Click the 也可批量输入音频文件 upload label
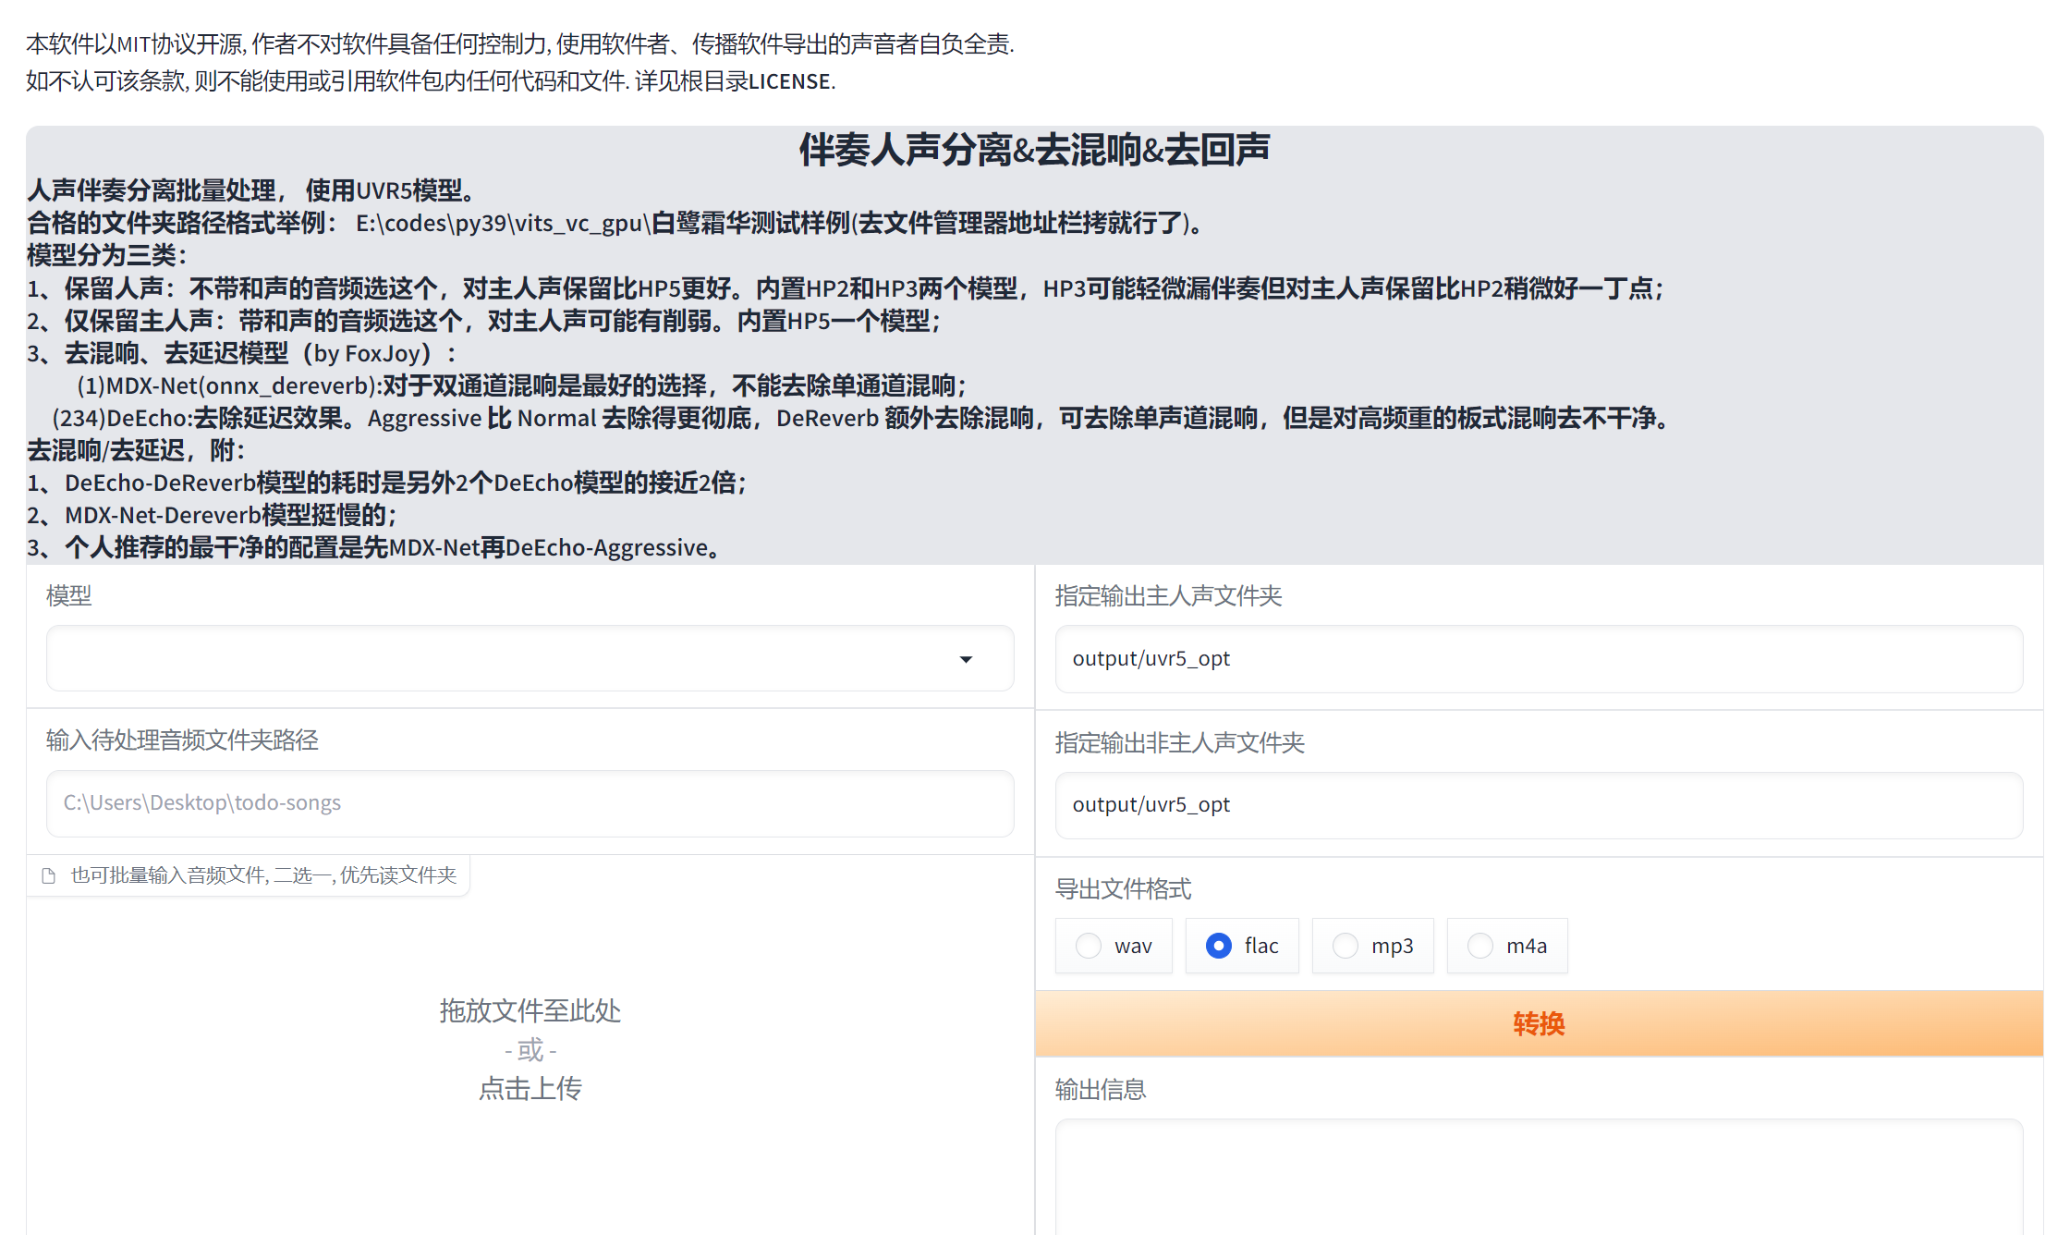Screen dimensions: 2070x1235 pyautogui.click(x=263, y=875)
